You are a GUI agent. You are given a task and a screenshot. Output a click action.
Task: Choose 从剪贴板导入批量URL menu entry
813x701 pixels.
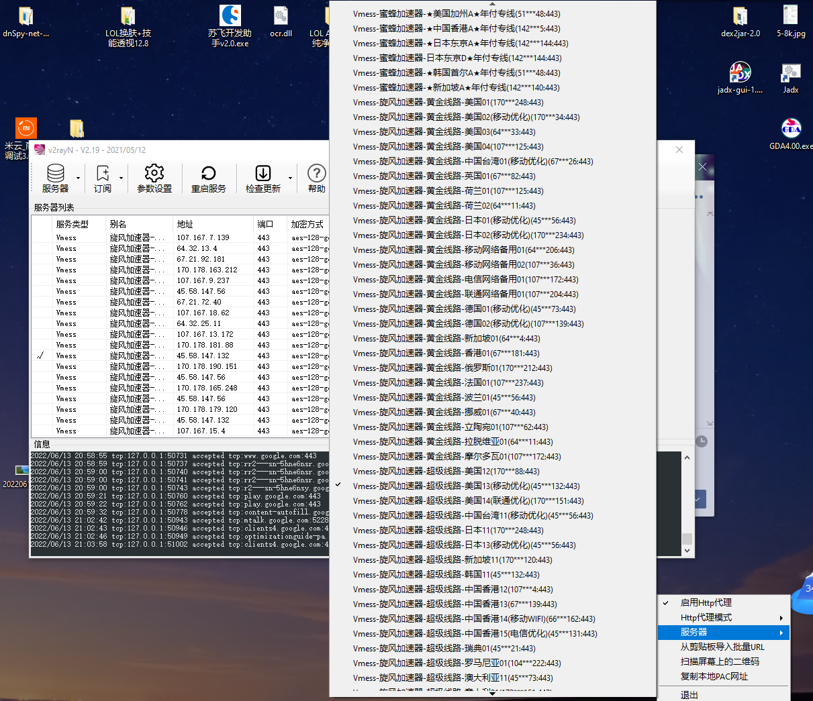tap(722, 647)
